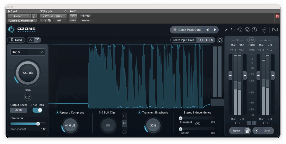
Task: Click the help question mark icon
Action: tap(254, 30)
